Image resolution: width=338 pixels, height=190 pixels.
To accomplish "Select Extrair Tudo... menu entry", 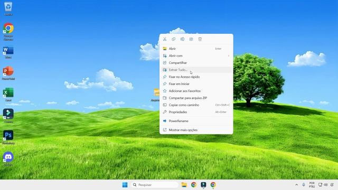I will 196,70.
